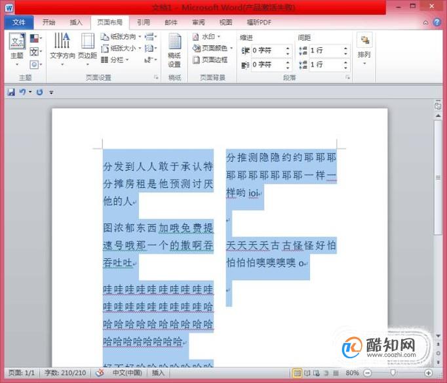
Task: Open the Columns (分栏) menu
Action: tap(115, 60)
